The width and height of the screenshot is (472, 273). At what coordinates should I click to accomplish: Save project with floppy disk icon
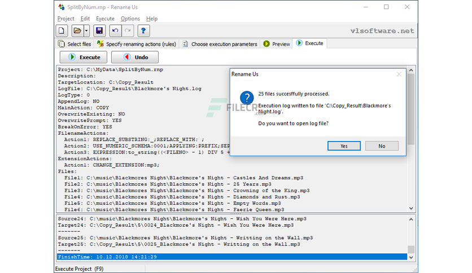coord(99,30)
